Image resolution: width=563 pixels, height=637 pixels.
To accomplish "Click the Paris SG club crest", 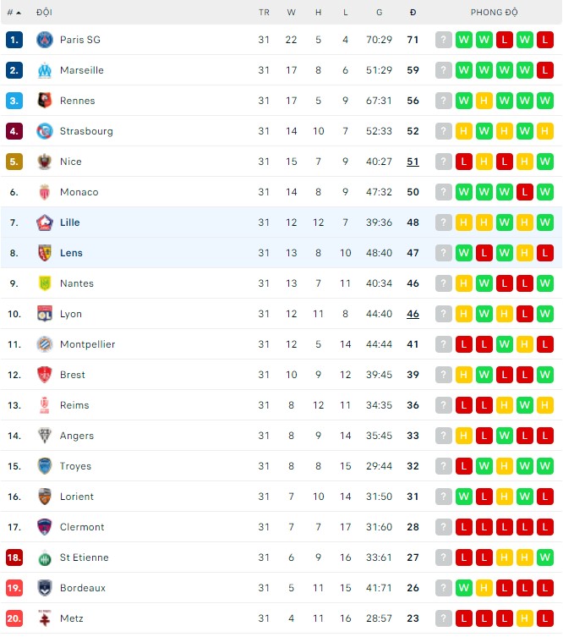I will point(45,40).
